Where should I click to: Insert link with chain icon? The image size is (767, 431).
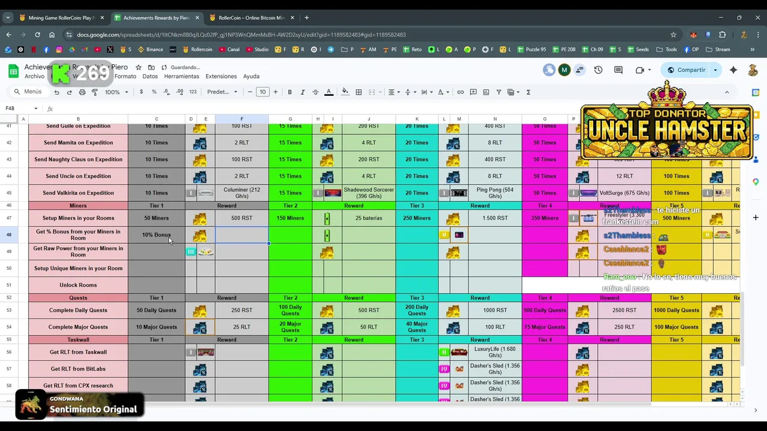pyautogui.click(x=460, y=92)
